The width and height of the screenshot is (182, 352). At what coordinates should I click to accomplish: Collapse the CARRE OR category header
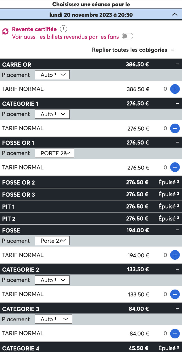pyautogui.click(x=177, y=64)
